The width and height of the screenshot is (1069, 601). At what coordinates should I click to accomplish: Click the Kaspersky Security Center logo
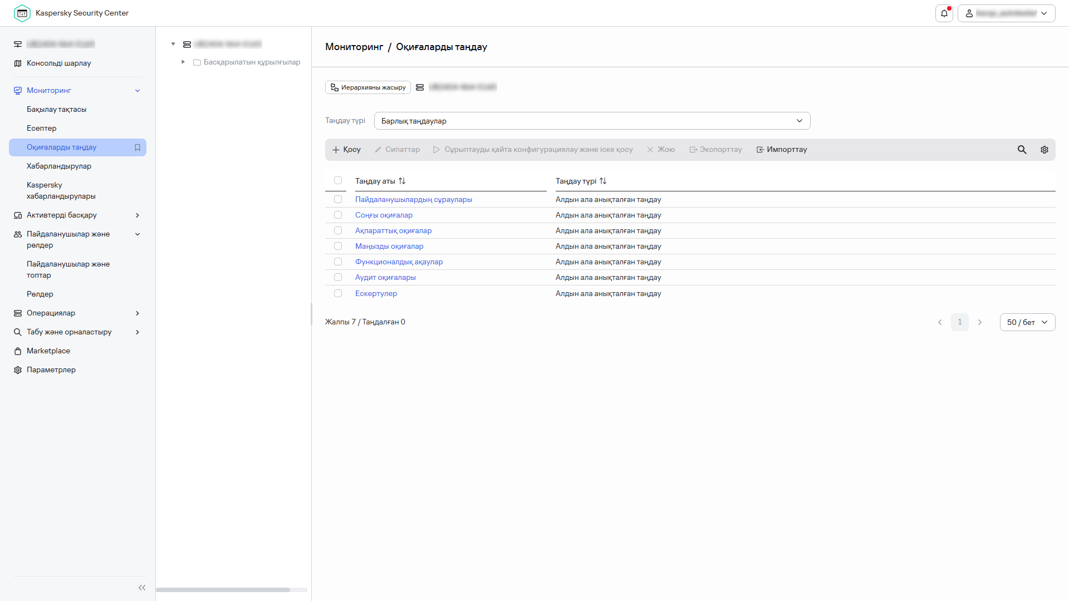(x=22, y=13)
